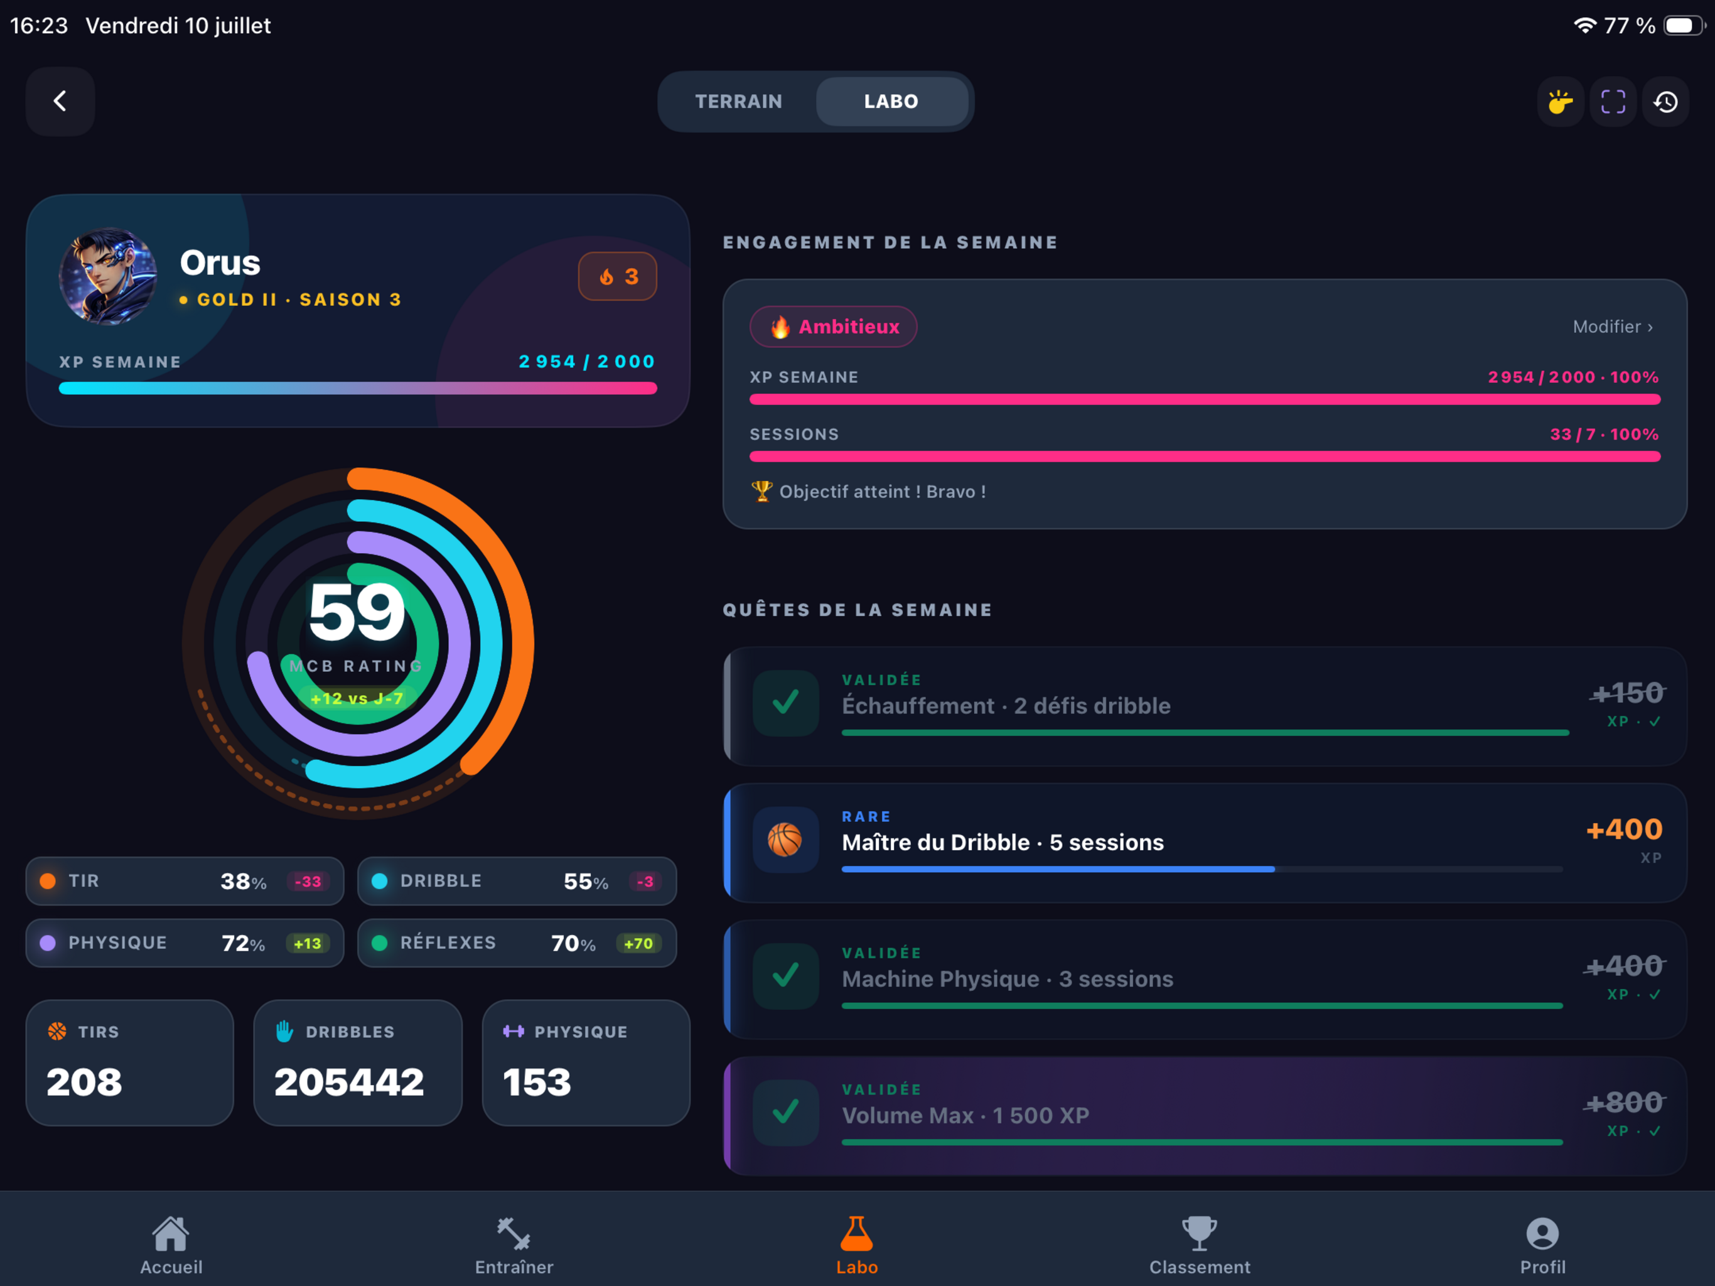The height and width of the screenshot is (1286, 1715).
Task: Open the Accueil tab label
Action: pyautogui.click(x=171, y=1267)
